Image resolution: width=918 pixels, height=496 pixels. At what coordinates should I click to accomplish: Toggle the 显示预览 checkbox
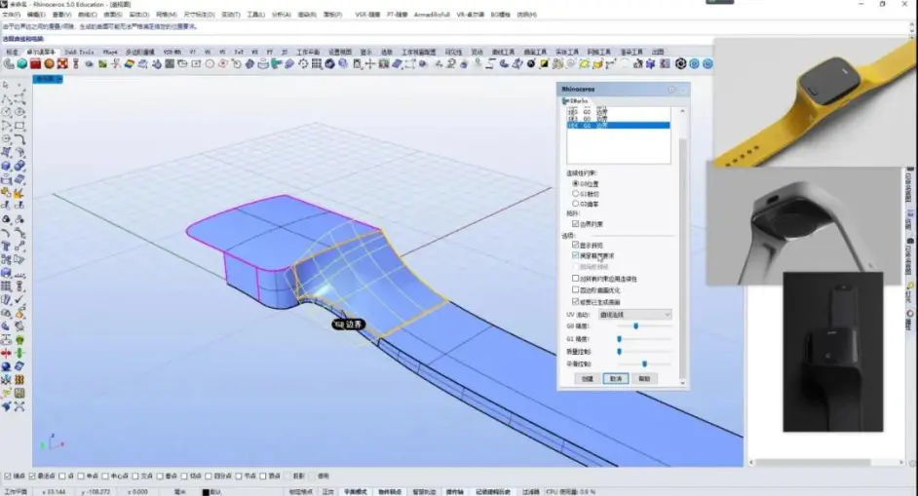[x=576, y=245]
